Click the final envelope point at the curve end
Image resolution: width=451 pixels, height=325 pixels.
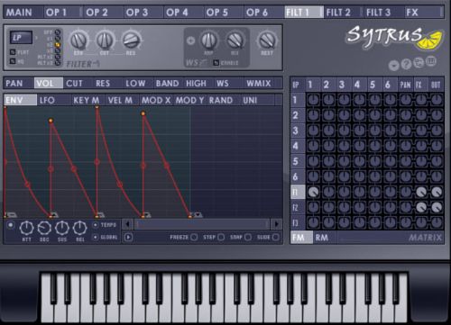pyautogui.click(x=190, y=216)
